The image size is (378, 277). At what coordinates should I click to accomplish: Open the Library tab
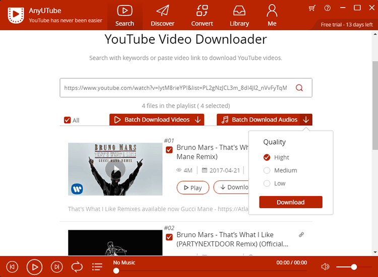[239, 16]
